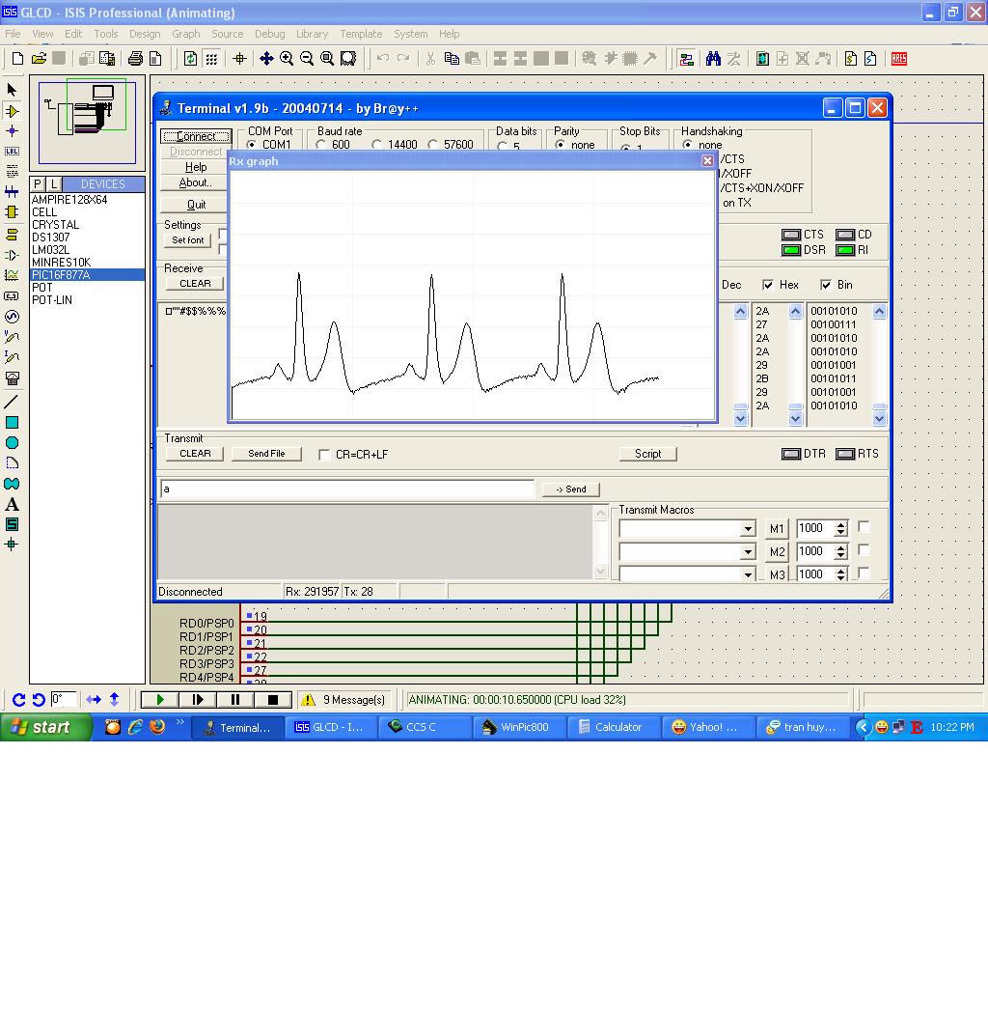Close the Rx graph window
988x1034 pixels.
click(707, 161)
